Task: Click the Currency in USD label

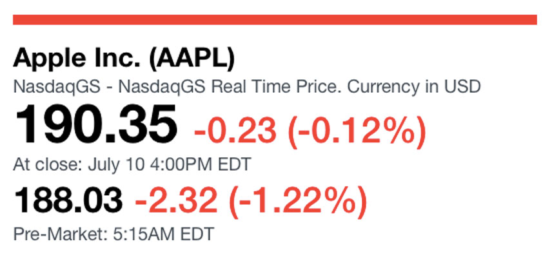Action: coord(414,86)
